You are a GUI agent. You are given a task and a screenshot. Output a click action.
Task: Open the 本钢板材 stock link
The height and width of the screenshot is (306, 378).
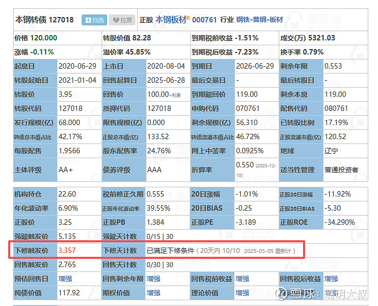click(172, 19)
